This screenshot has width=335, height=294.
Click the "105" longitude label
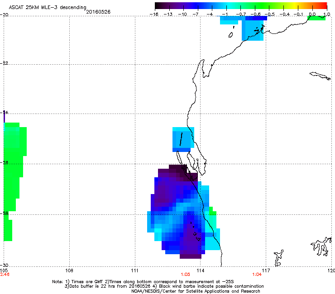[x=4, y=270]
